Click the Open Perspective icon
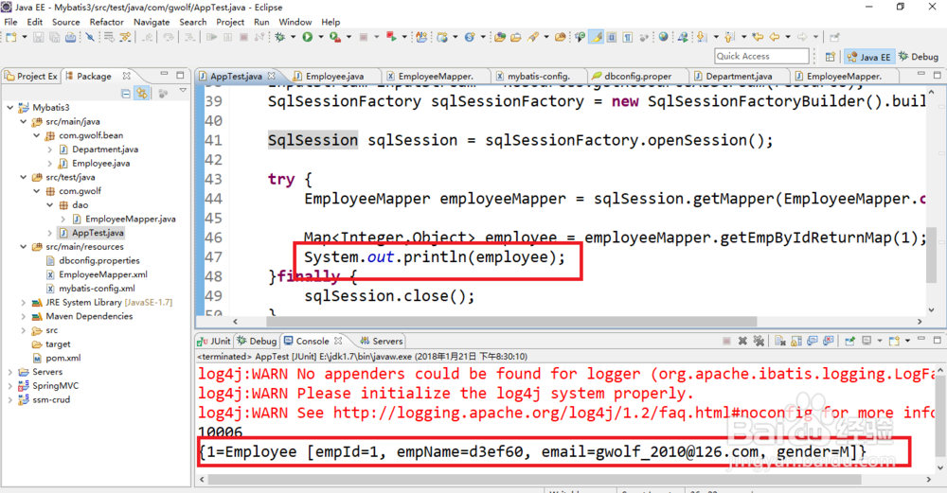The image size is (947, 493). [x=831, y=57]
